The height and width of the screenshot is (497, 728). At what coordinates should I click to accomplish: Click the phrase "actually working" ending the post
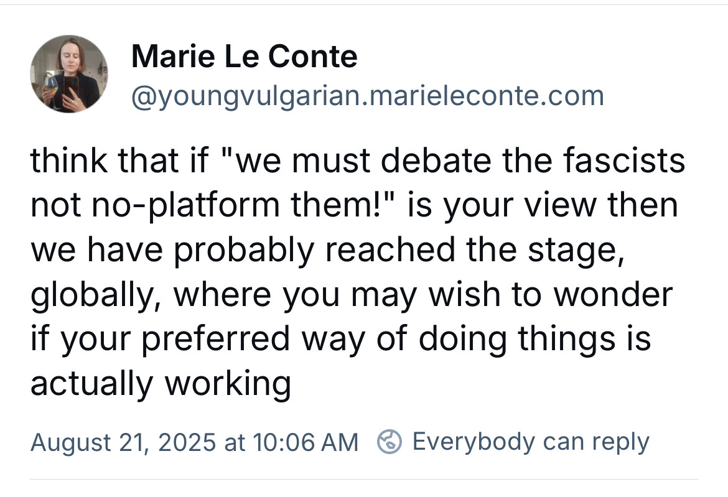point(161,384)
